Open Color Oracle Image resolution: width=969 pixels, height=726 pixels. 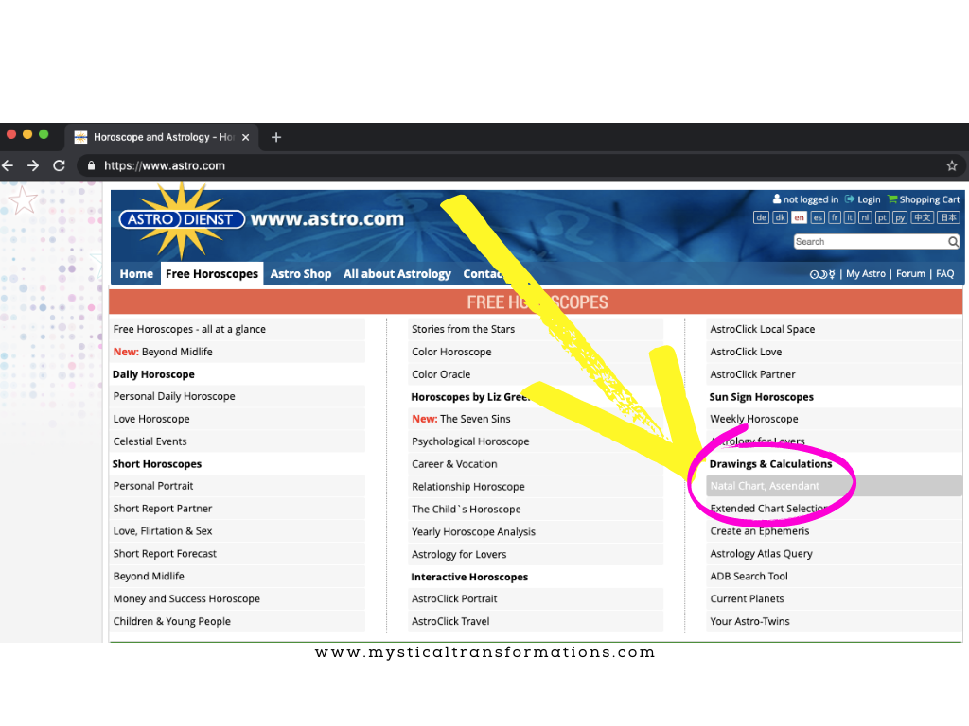536,374
